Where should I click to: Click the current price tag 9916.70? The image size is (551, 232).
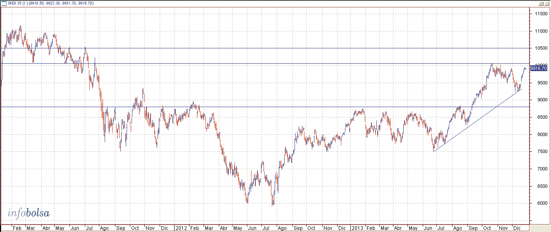click(x=538, y=69)
